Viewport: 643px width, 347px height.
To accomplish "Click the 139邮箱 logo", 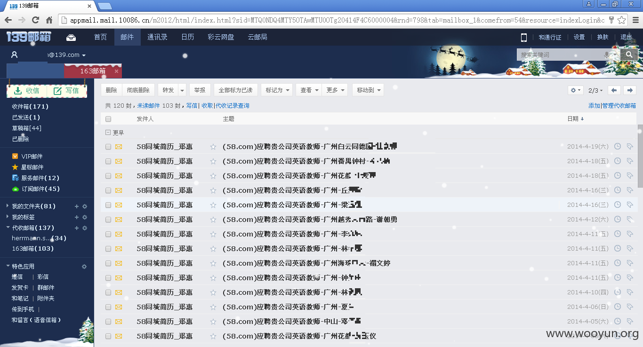I will click(x=29, y=37).
